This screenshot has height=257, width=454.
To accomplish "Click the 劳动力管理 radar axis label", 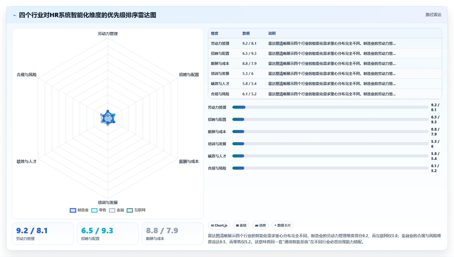I will (108, 34).
